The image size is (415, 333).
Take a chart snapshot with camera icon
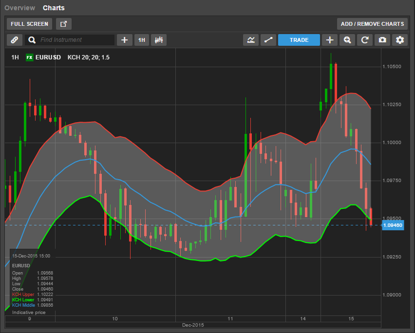pos(382,40)
